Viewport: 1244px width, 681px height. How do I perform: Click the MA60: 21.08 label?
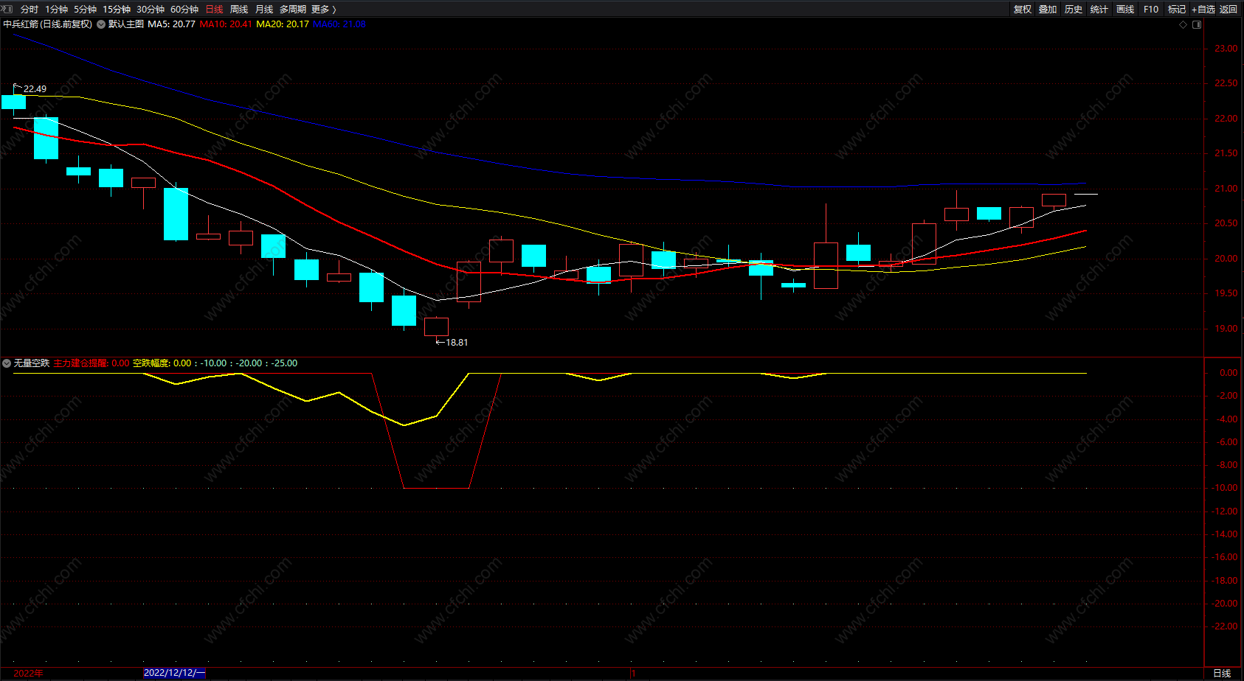click(339, 24)
